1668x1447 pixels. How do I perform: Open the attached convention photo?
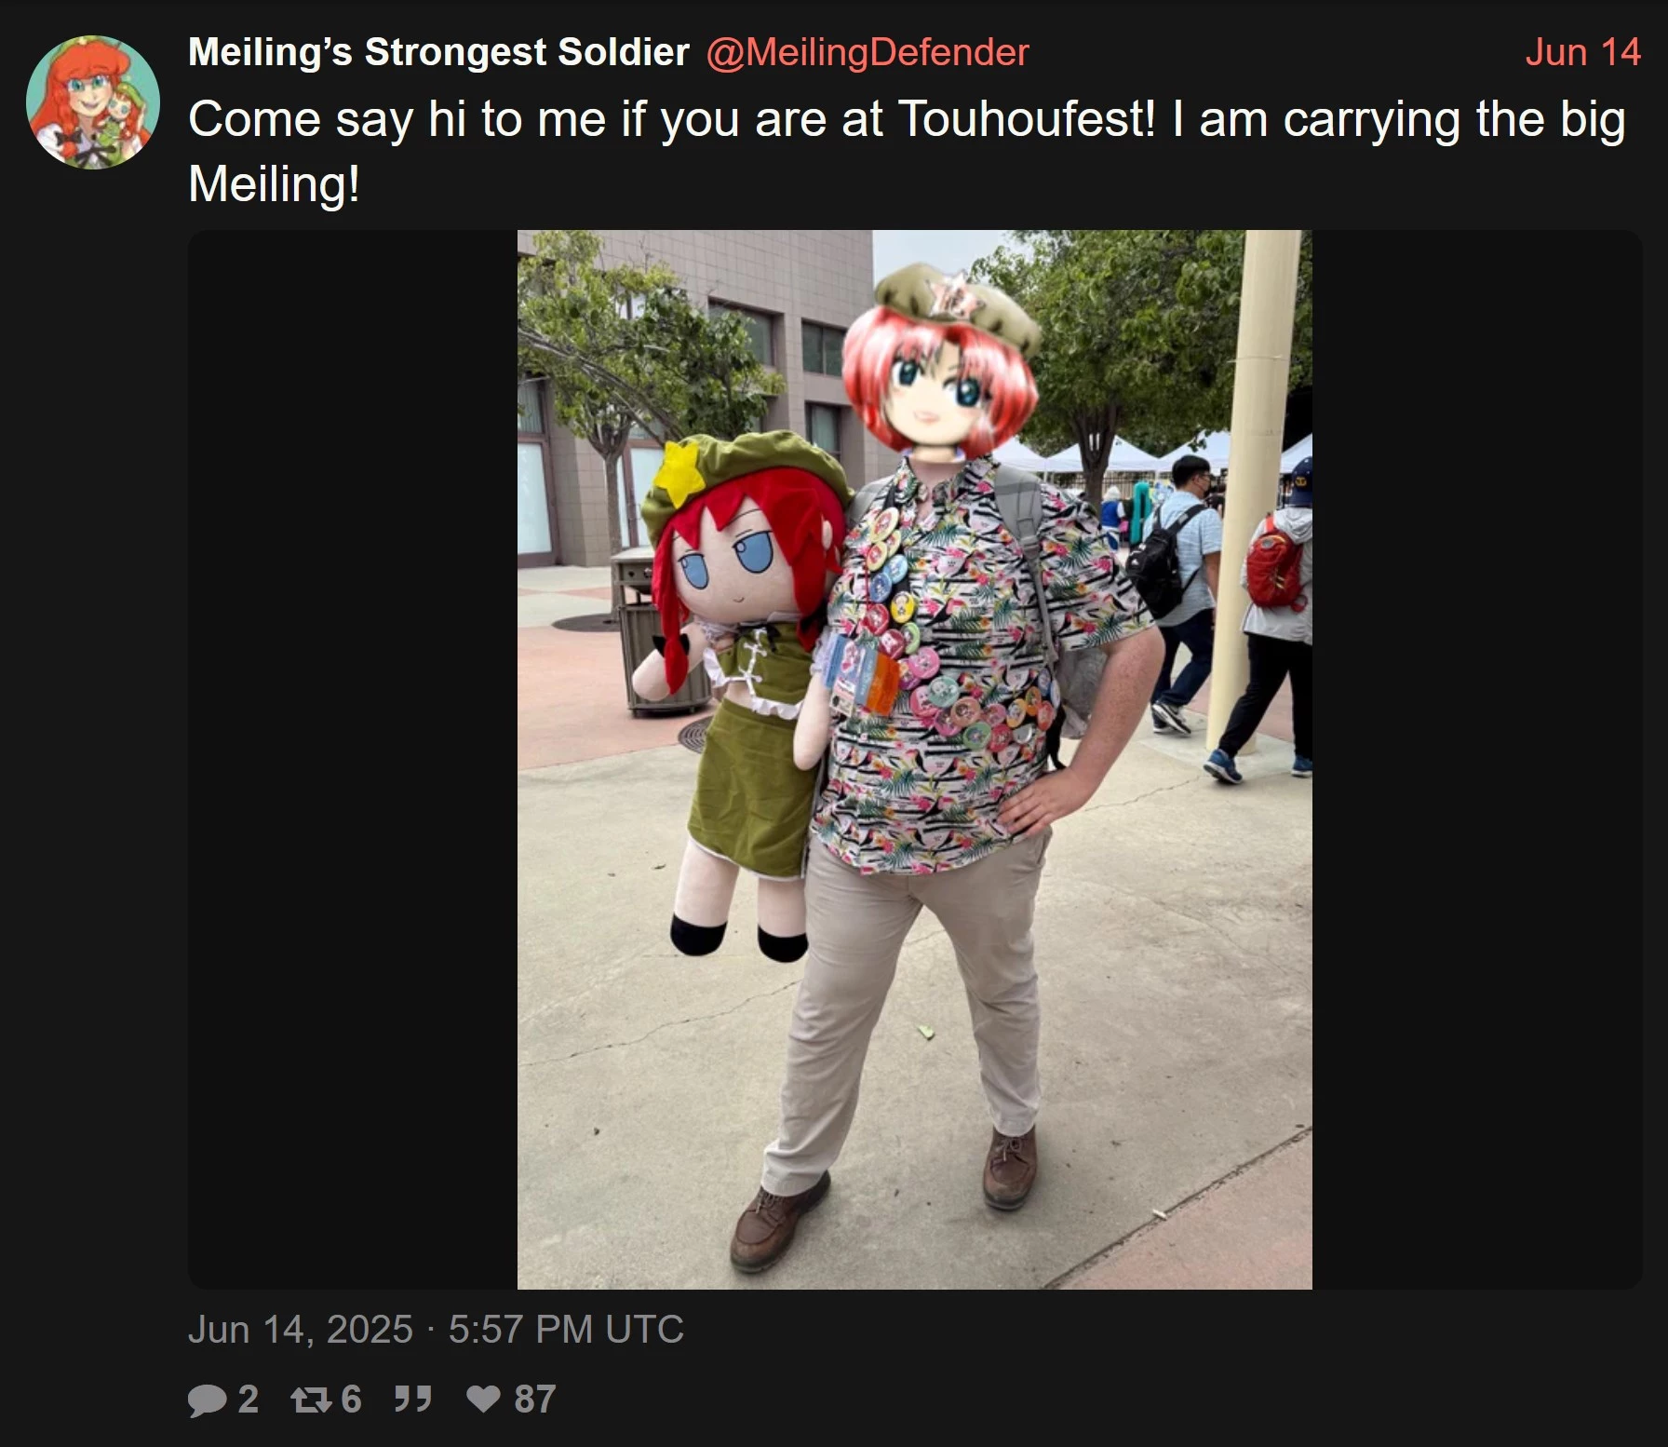914,760
